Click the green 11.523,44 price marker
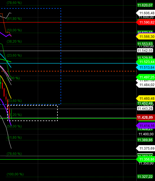Screen dimensions: 155x181 pyautogui.click(x=145, y=62)
